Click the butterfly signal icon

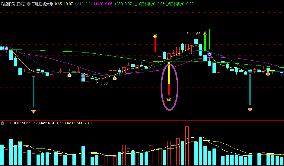[169, 100]
